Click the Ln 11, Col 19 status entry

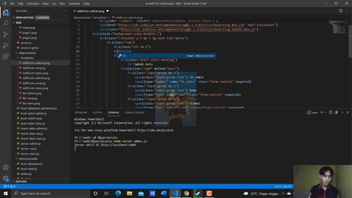tap(283, 186)
